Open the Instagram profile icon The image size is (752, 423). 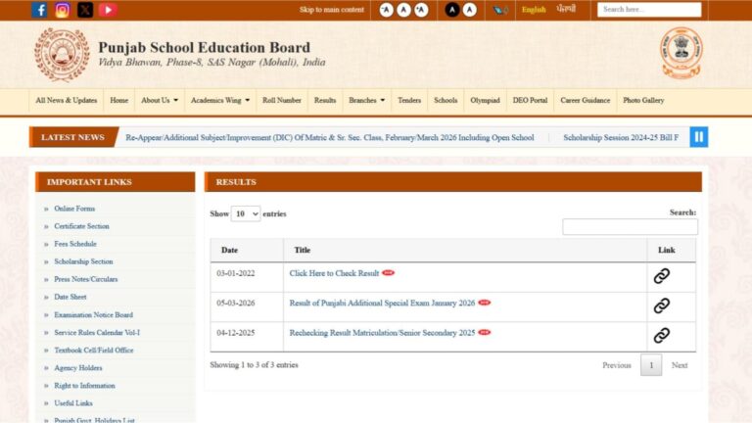click(x=62, y=10)
